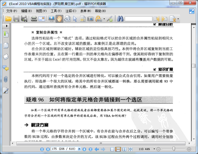The width and height of the screenshot is (198, 154).
Task: Click the 解决方案 heading
Action: coord(40,125)
